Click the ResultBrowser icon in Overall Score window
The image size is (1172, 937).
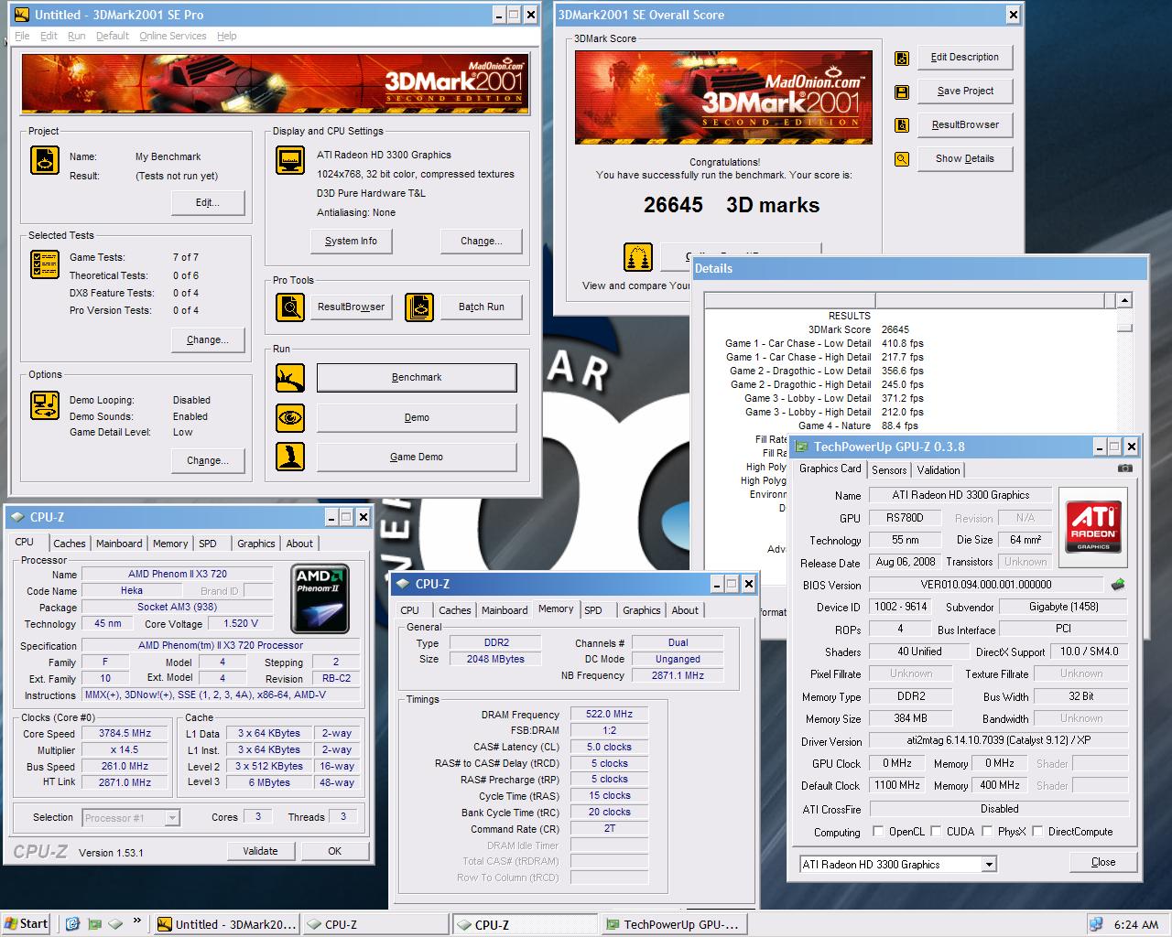tap(902, 125)
